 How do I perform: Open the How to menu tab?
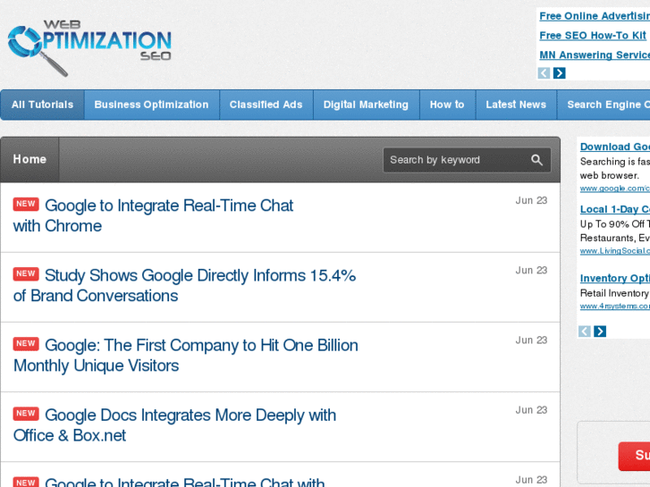tap(447, 105)
